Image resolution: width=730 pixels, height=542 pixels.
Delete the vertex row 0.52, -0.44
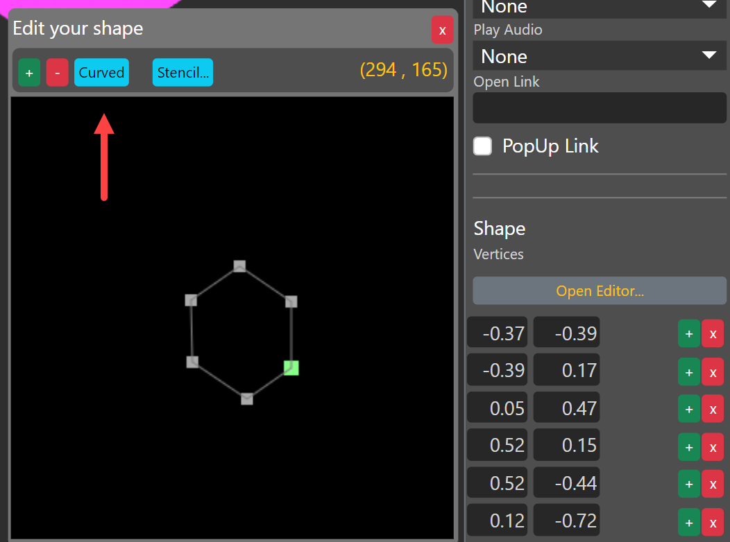[x=713, y=484]
